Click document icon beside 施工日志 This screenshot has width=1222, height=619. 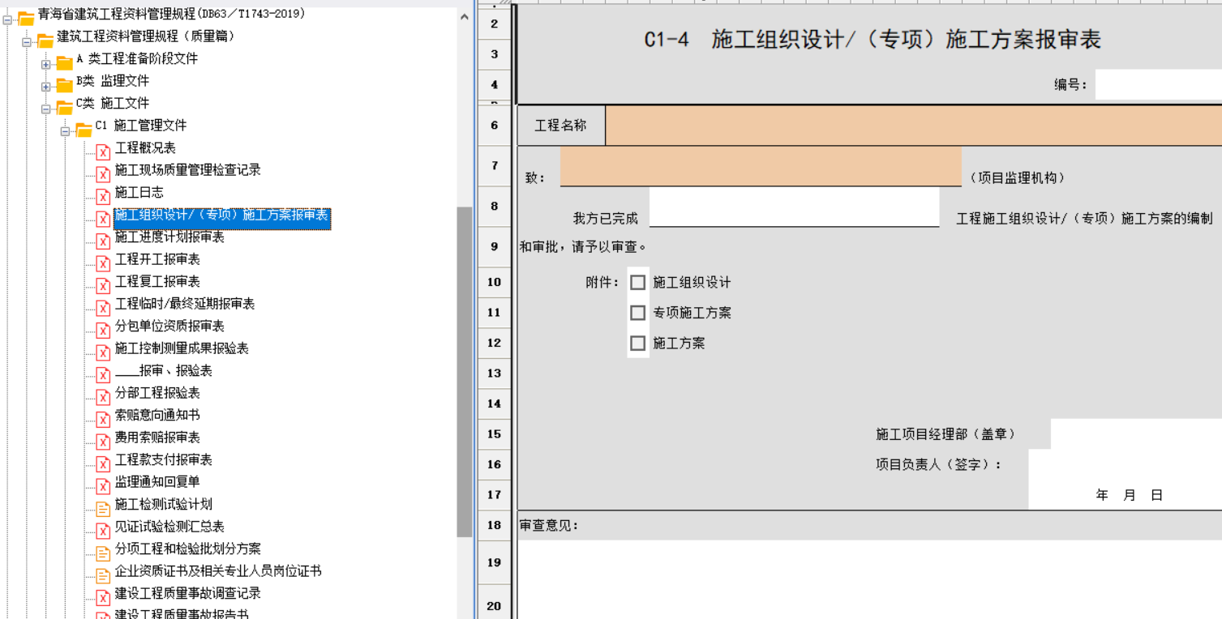(103, 195)
